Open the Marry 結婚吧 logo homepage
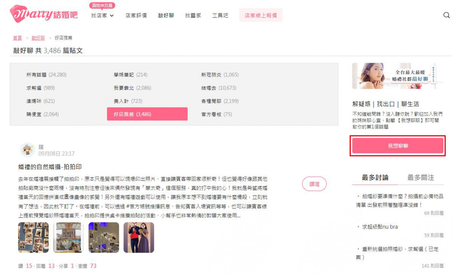Image resolution: width=454 pixels, height=275 pixels. [x=44, y=14]
